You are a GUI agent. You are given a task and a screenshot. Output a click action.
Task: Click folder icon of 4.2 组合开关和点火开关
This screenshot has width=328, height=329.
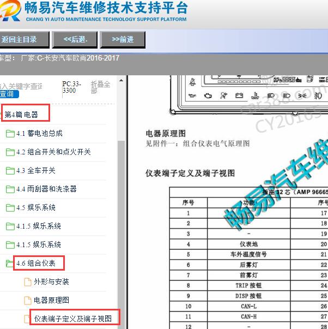10,152
